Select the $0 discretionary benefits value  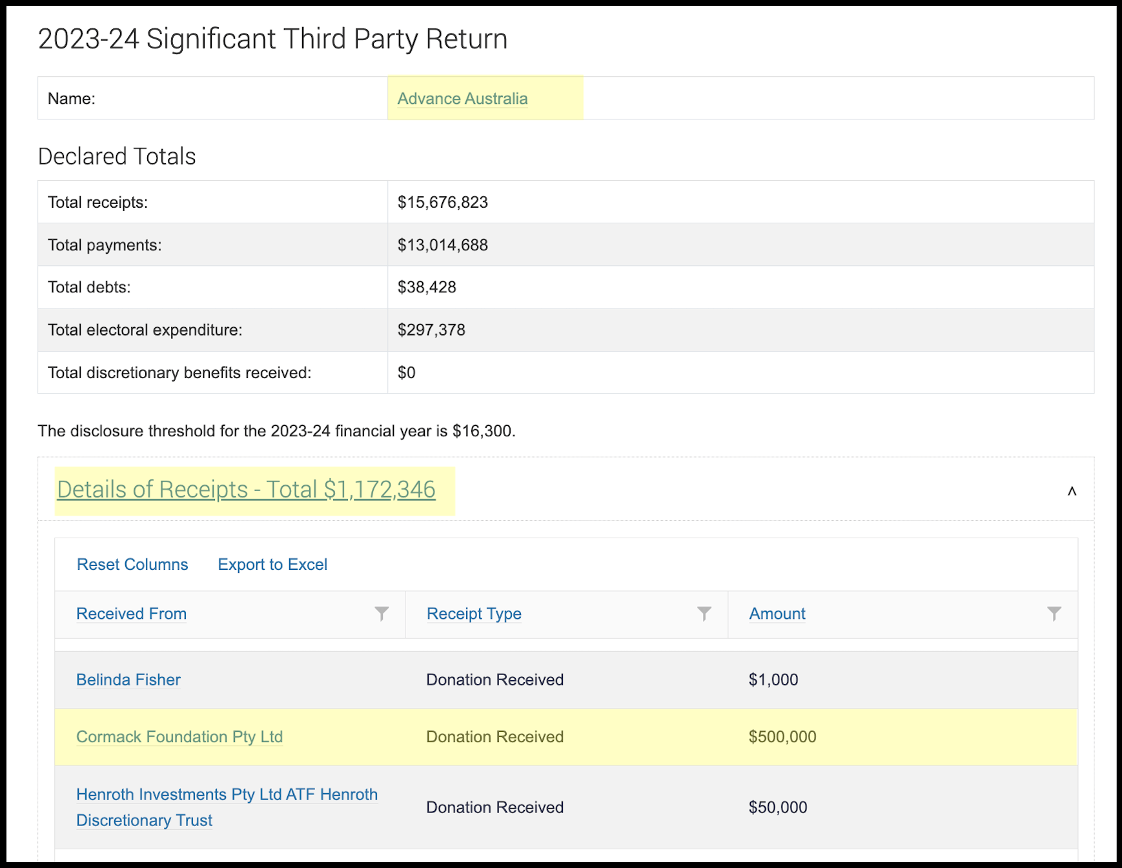(x=407, y=372)
